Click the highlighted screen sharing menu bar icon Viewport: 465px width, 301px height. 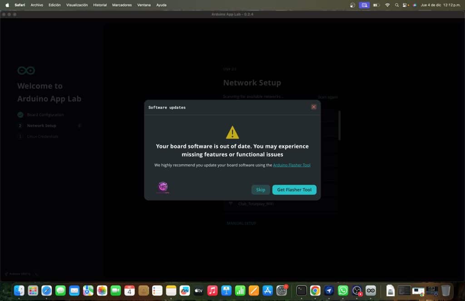364,5
